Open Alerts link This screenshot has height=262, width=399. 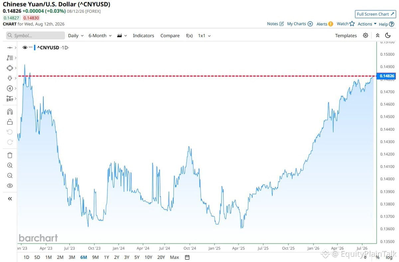coord(325,24)
